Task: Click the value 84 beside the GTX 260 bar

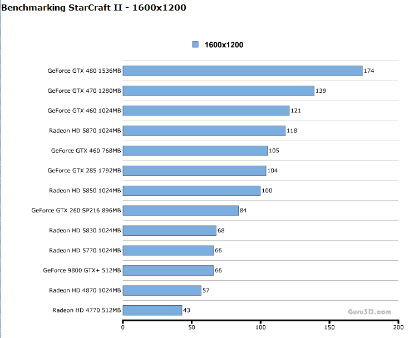Action: coord(243,210)
